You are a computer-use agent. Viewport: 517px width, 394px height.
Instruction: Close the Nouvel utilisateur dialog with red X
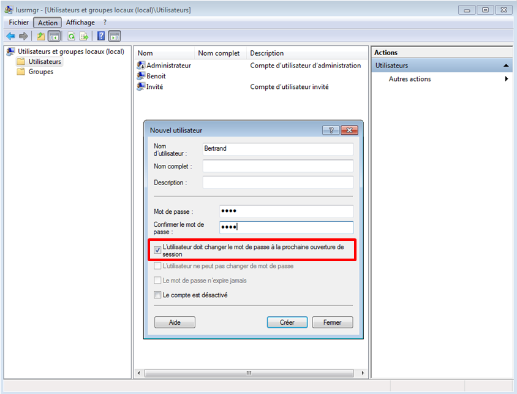point(349,131)
